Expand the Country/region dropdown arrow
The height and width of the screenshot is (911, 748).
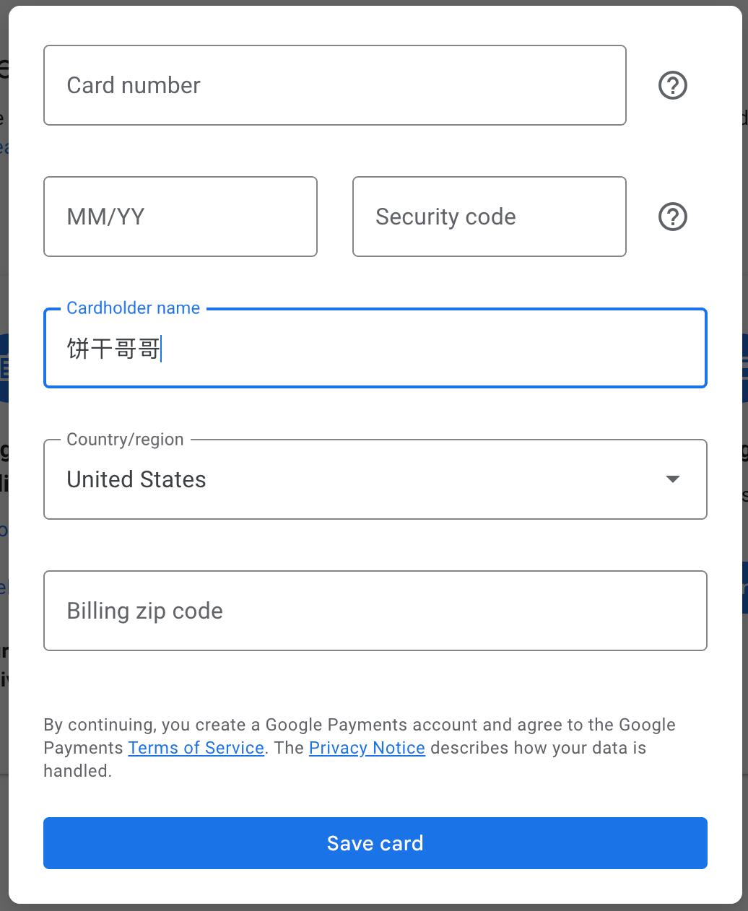coord(672,479)
